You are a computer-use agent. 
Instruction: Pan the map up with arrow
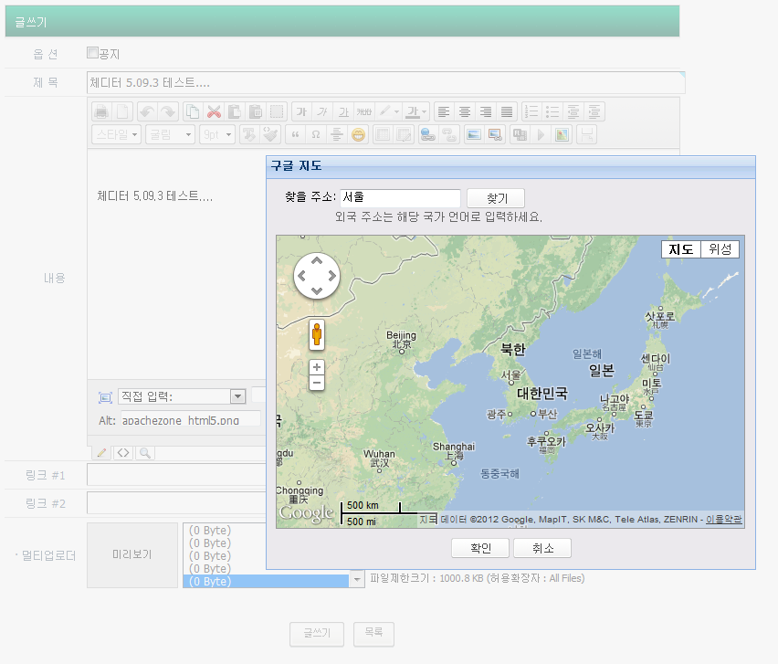click(317, 260)
